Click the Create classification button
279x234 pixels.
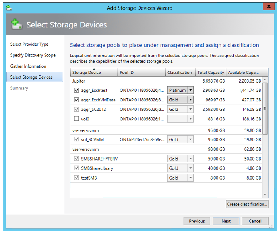click(x=247, y=204)
